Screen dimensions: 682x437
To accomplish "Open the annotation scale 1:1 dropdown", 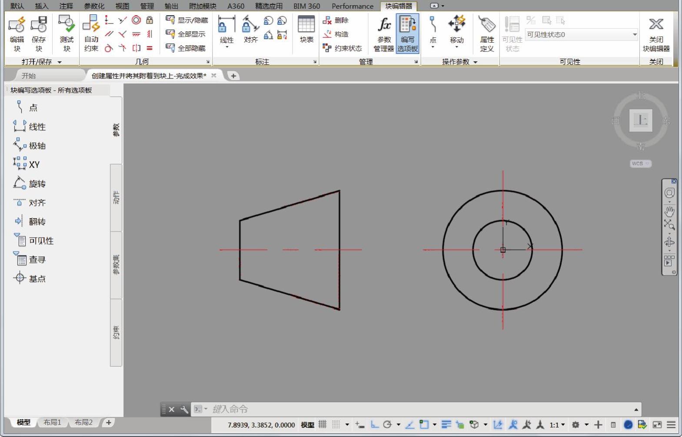I will coord(557,424).
